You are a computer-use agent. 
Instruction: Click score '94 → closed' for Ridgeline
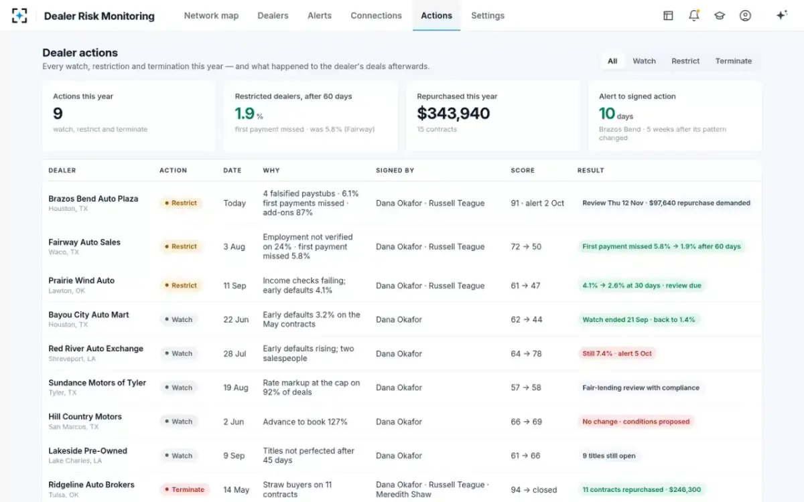coord(534,490)
